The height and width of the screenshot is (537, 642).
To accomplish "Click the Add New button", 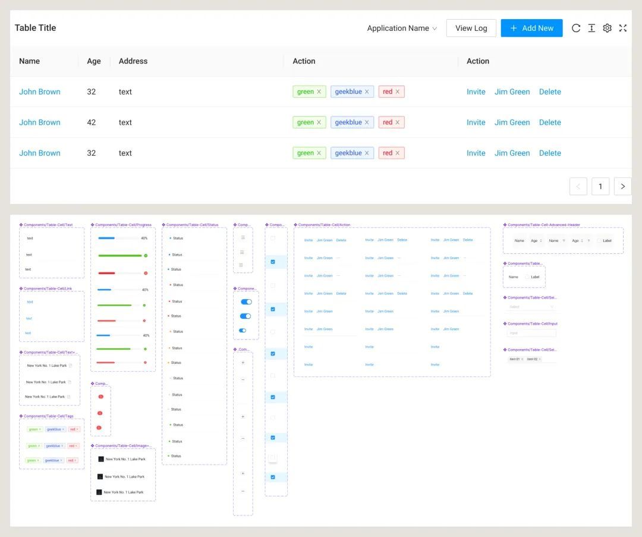I will 531,28.
